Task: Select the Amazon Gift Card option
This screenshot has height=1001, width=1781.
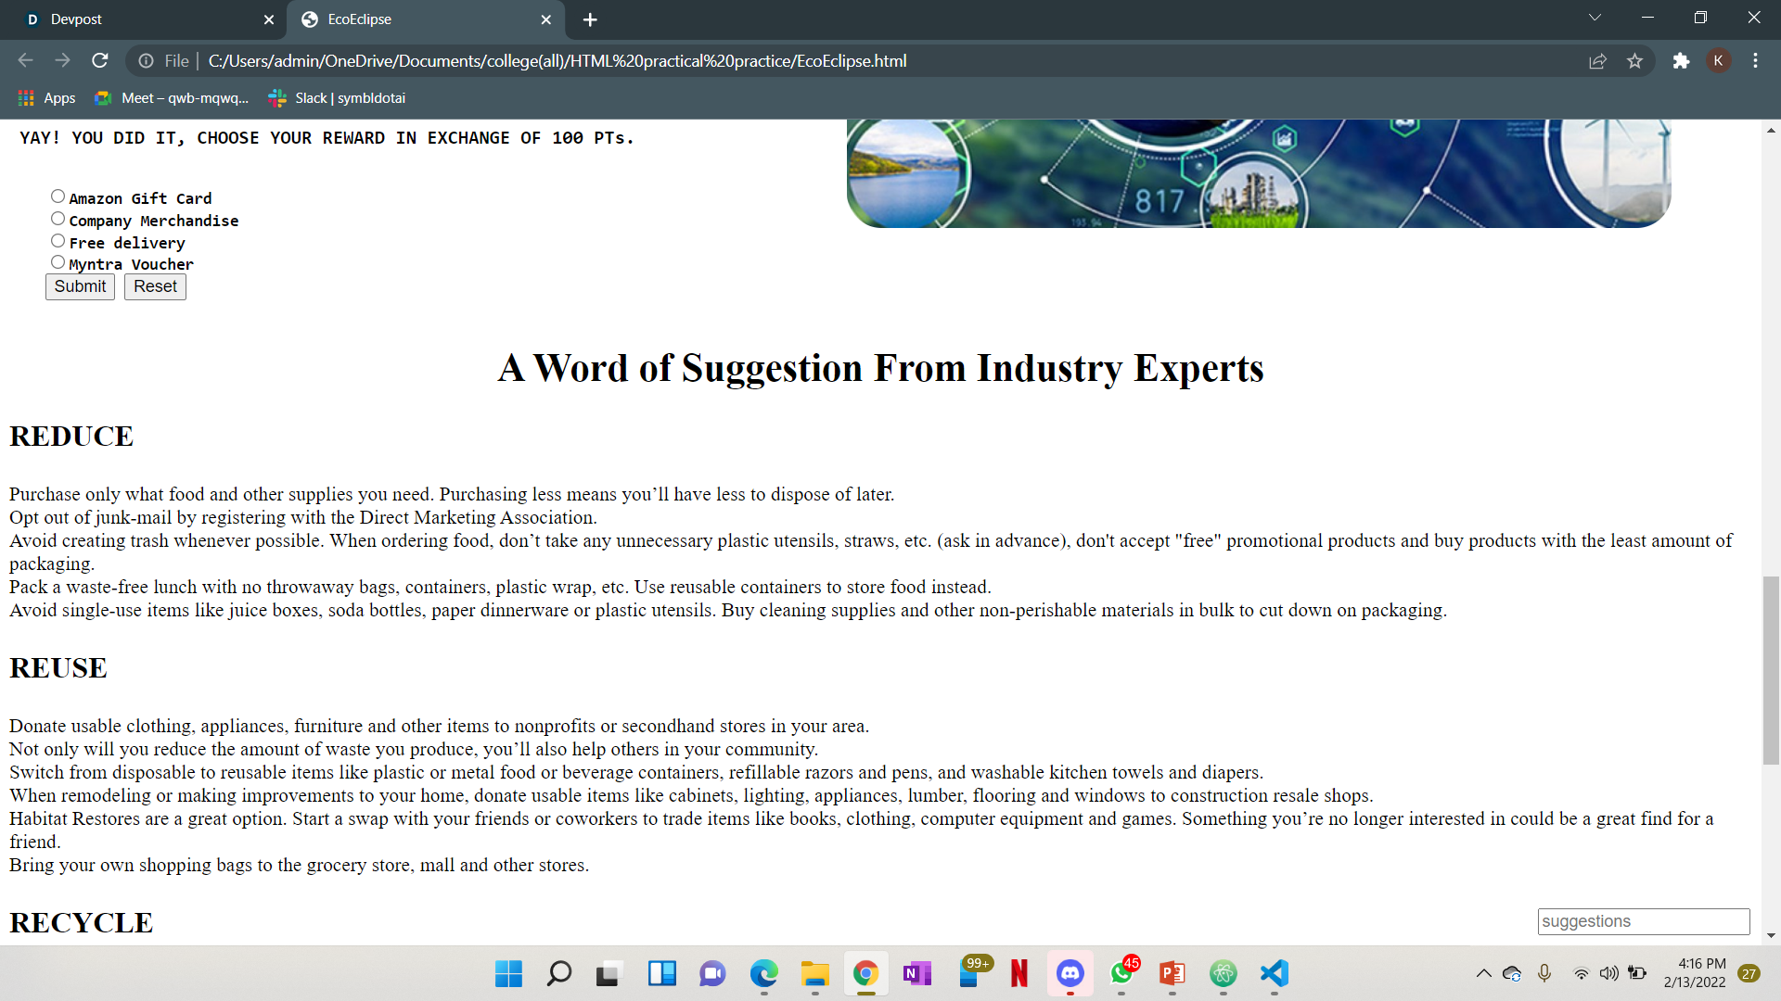Action: click(x=58, y=196)
